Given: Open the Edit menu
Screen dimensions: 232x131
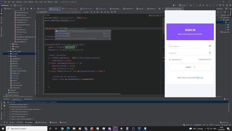Looking at the screenshot, I should [9, 2].
